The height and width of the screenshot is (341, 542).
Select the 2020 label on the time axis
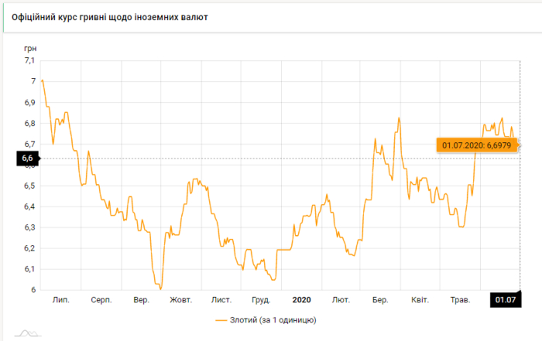tap(301, 299)
